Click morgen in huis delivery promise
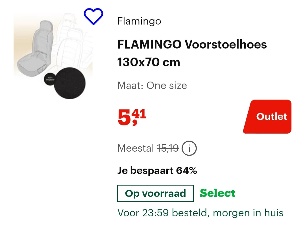The width and height of the screenshot is (305, 233). [x=248, y=213]
